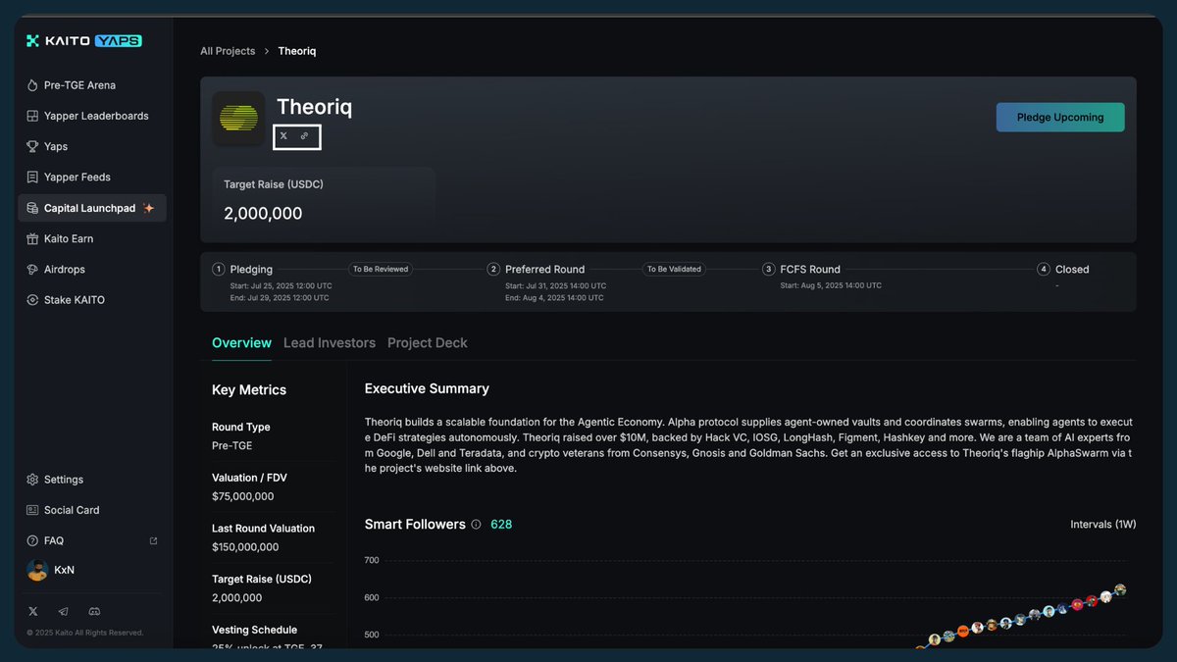
Task: Open Airdrops in the sidebar
Action: click(x=91, y=269)
